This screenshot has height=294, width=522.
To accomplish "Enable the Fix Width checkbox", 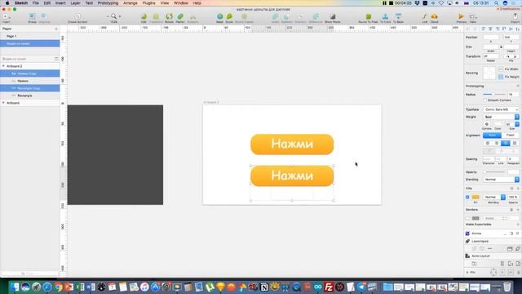I will [501, 69].
